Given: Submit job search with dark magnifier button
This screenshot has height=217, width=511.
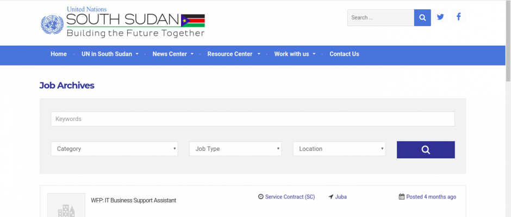Looking at the screenshot, I should point(426,150).
